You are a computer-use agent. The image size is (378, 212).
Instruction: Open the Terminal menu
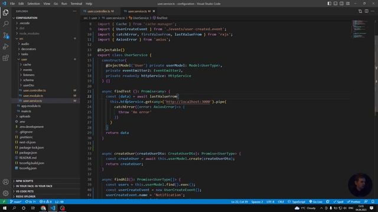(76, 4)
